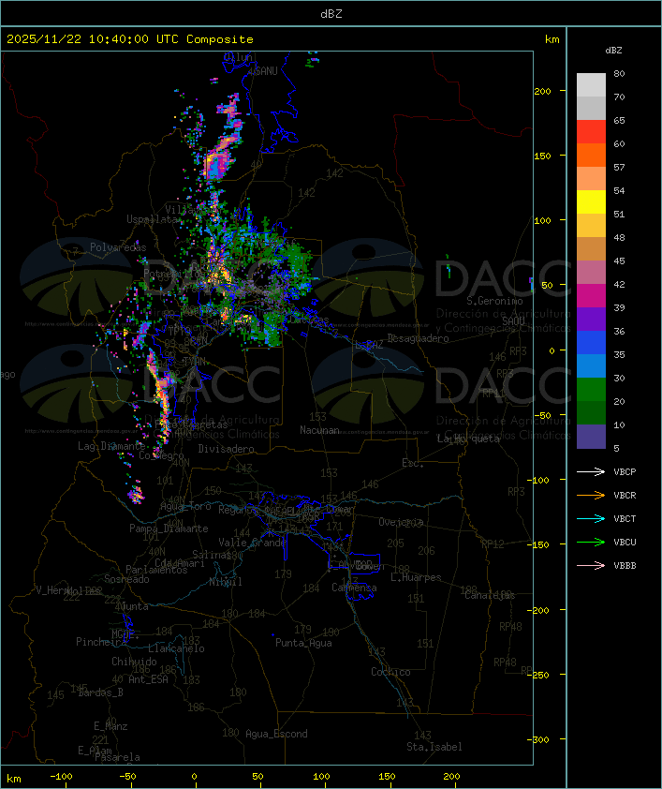Click the L.Huarpes map label
Image resolution: width=662 pixels, height=789 pixels.
tap(416, 577)
